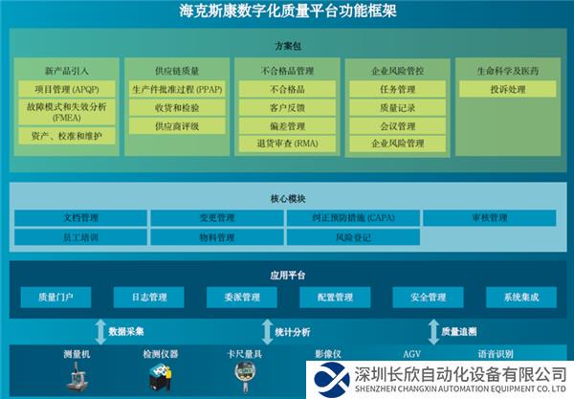Select 安全管理 security management

pyautogui.click(x=428, y=298)
